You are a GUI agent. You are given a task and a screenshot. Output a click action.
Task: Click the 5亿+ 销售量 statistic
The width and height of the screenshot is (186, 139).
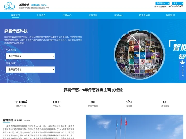tap(129, 104)
